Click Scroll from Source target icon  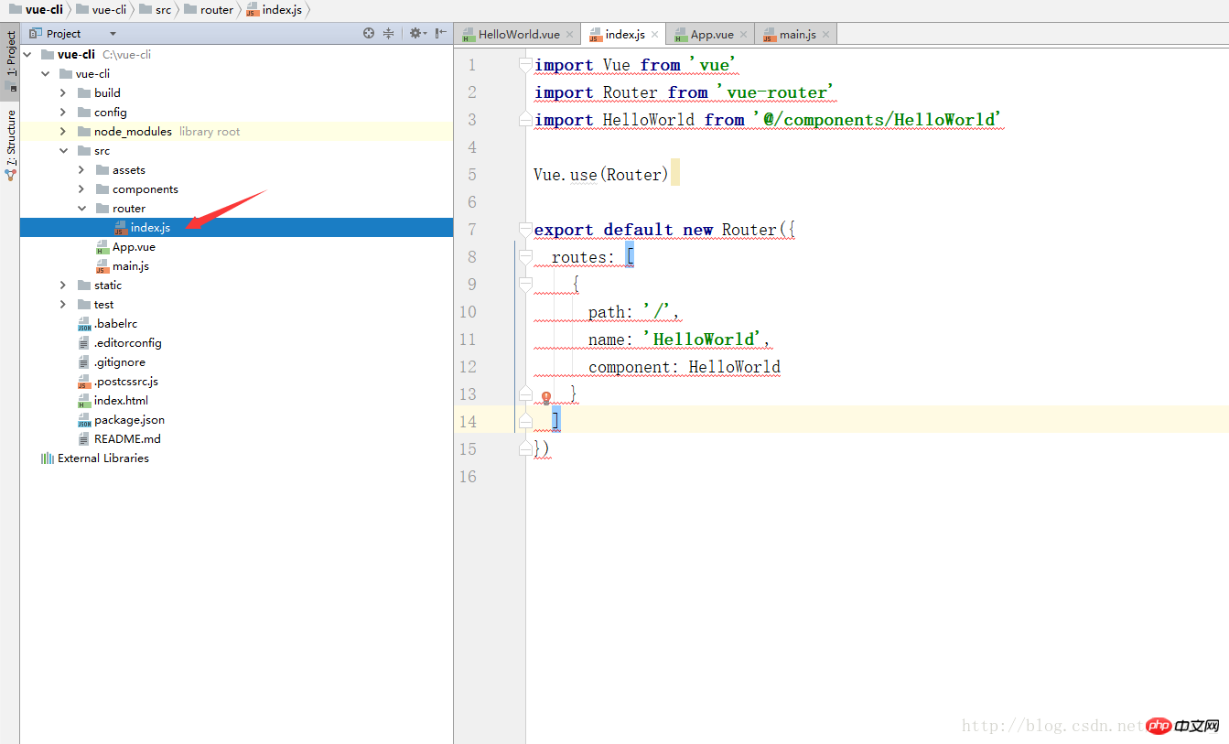click(369, 33)
